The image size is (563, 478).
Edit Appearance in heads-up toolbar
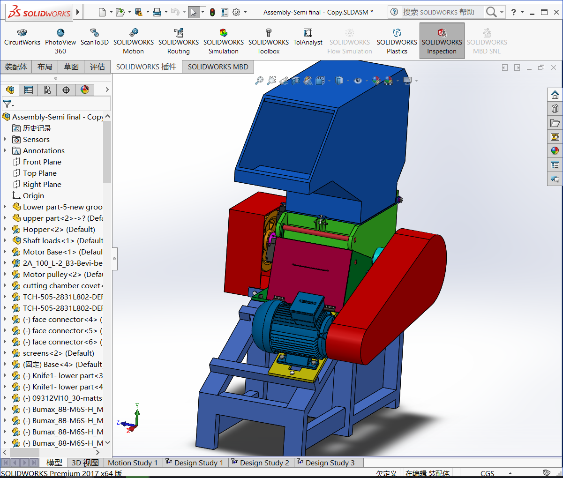point(377,81)
